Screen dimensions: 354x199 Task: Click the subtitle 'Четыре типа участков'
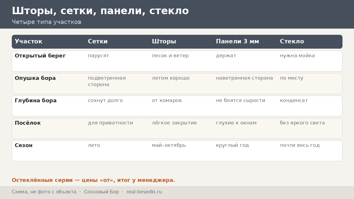(x=47, y=22)
